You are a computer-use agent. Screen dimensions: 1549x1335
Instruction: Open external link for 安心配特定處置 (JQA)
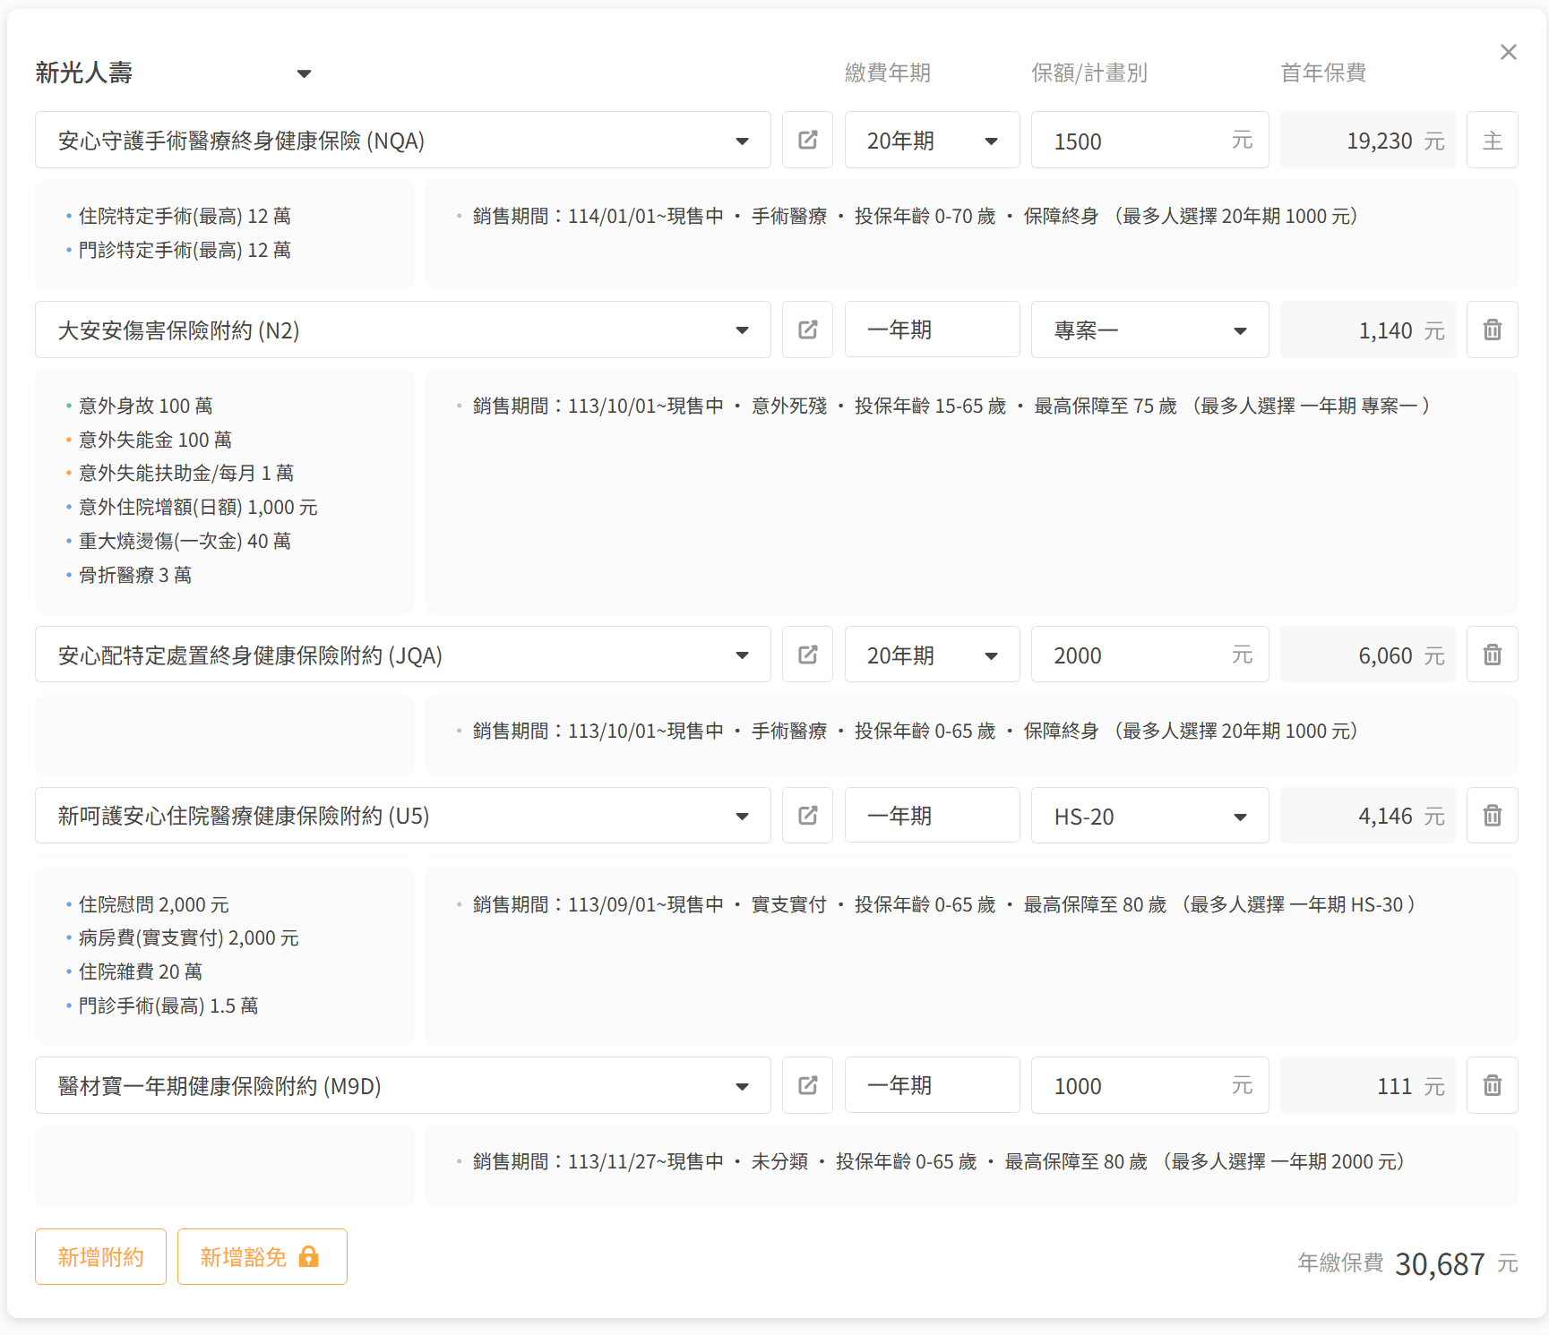coord(807,655)
